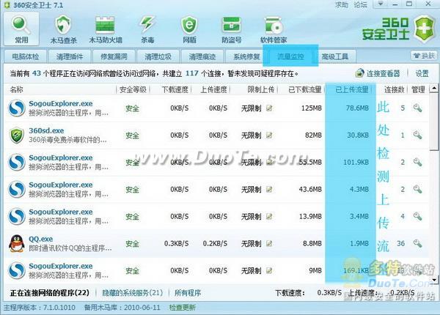The height and width of the screenshot is (315, 440).
Task: Click the manage icon for 360sd.exe
Action: pos(417,136)
